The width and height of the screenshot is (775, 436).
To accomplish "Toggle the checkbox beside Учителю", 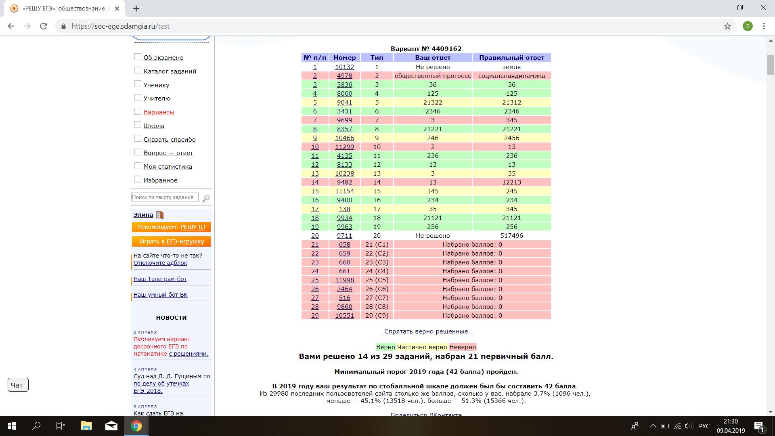I will click(138, 98).
